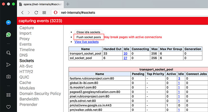The height and width of the screenshot is (112, 208).
Task: Select fastlane.rubiconproject.com:80 row name
Action: point(92,78)
